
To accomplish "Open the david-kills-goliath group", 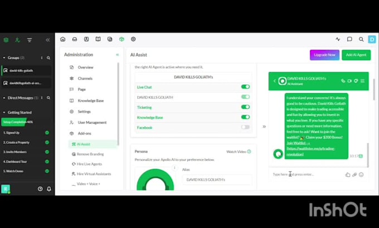I will [26, 71].
